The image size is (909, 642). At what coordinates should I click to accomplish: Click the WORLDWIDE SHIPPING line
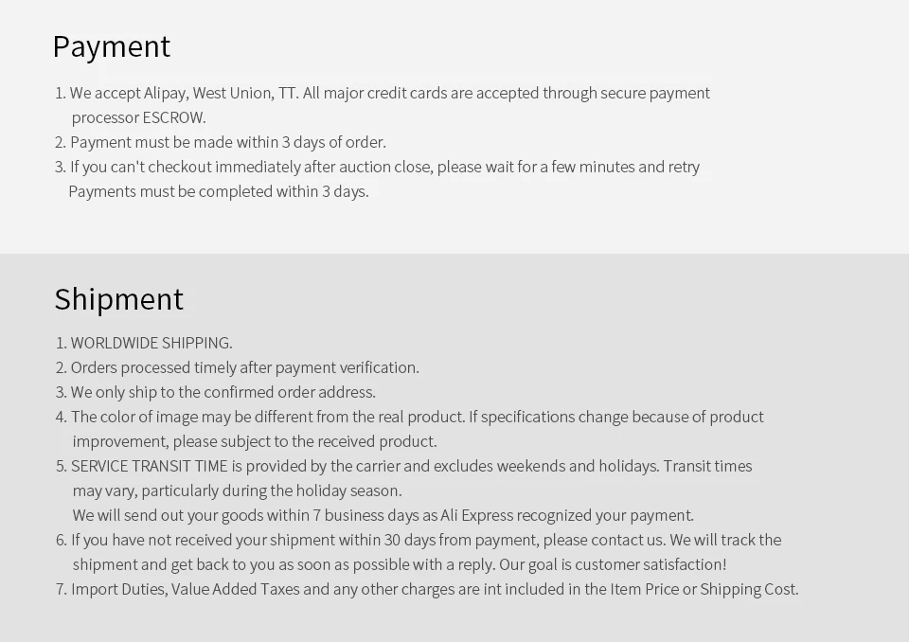pyautogui.click(x=144, y=344)
